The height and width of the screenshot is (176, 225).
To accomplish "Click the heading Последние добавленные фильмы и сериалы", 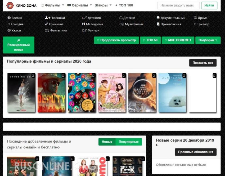I will pyautogui.click(x=39, y=144).
